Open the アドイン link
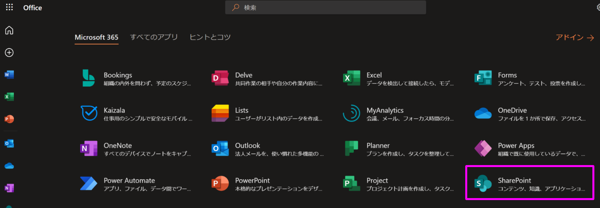Viewport: 600px width, 208px height. [x=575, y=38]
